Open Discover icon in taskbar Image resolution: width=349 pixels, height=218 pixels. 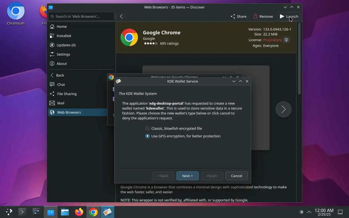pyautogui.click(x=51, y=212)
